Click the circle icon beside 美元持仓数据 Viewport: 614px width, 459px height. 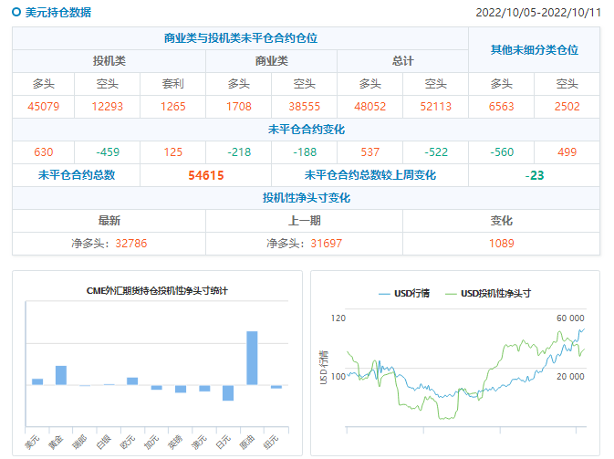tap(17, 13)
